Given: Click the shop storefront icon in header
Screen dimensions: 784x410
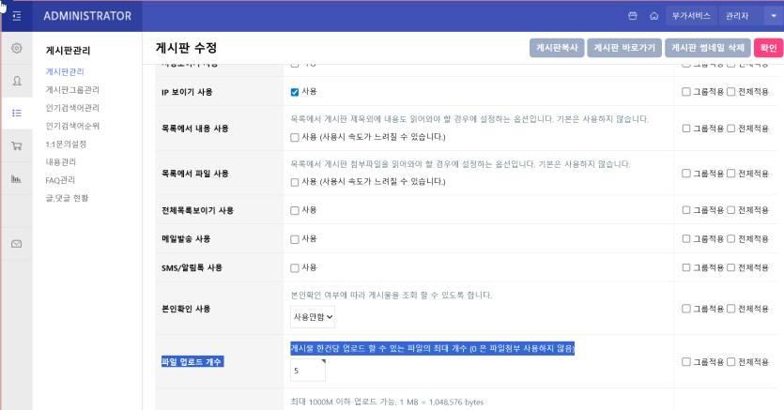Looking at the screenshot, I should coord(633,16).
